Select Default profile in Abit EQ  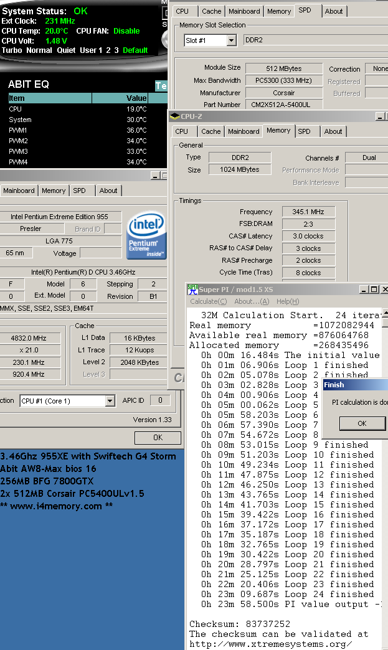[135, 50]
